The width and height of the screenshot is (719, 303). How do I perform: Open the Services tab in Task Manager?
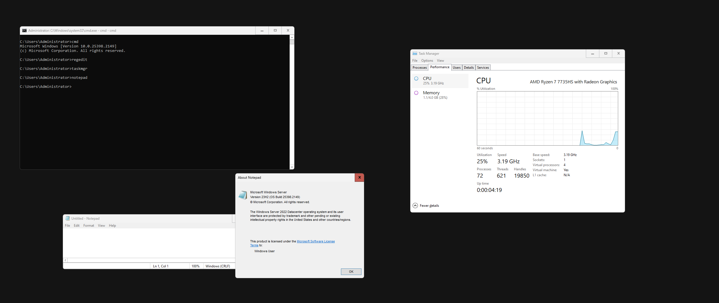point(483,68)
